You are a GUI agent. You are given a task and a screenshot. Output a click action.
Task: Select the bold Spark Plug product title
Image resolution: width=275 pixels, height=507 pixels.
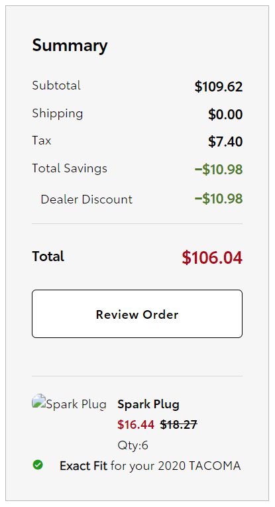(148, 404)
